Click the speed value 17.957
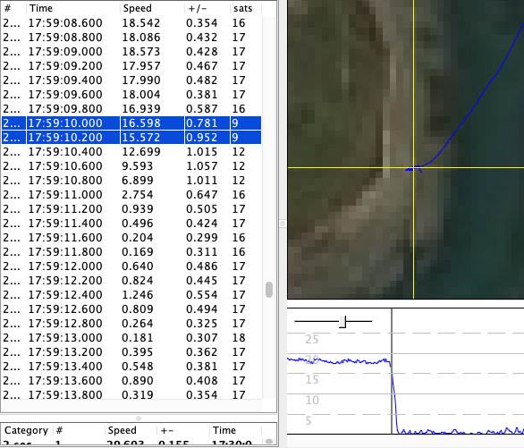The height and width of the screenshot is (448, 524). [x=141, y=66]
